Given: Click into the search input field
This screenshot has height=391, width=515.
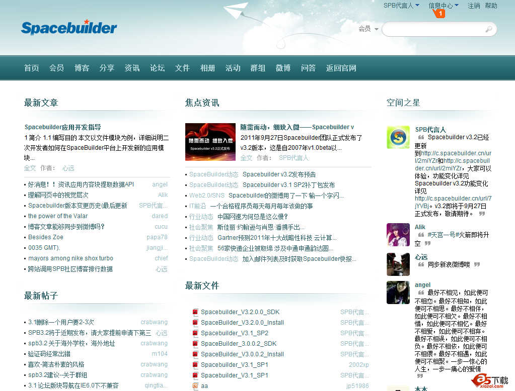Looking at the screenshot, I should click(x=433, y=29).
